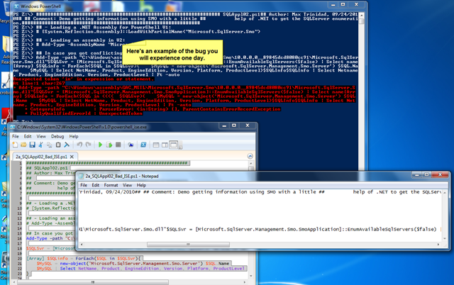Image resolution: width=454 pixels, height=285 pixels.
Task: Maximize the Notepad window
Action: coord(426,174)
